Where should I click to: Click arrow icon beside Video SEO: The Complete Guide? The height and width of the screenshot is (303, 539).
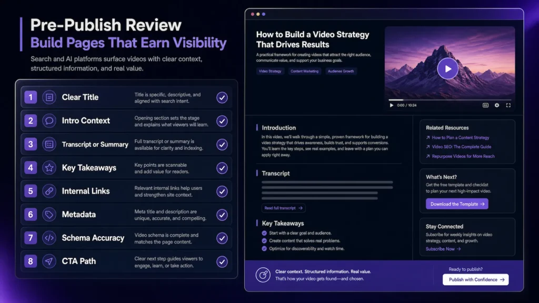point(428,147)
